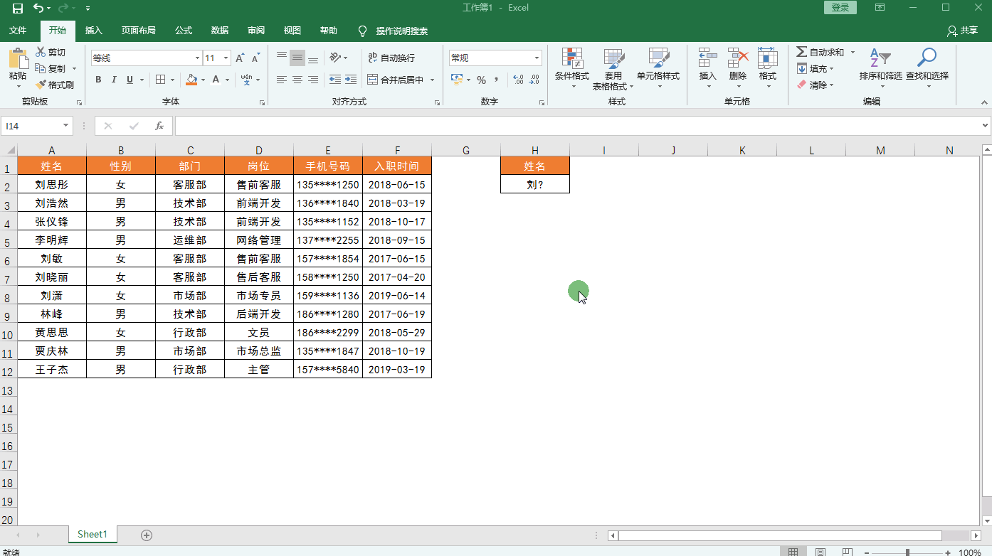
Task: Click the 自动换行 wrap text icon
Action: point(389,57)
